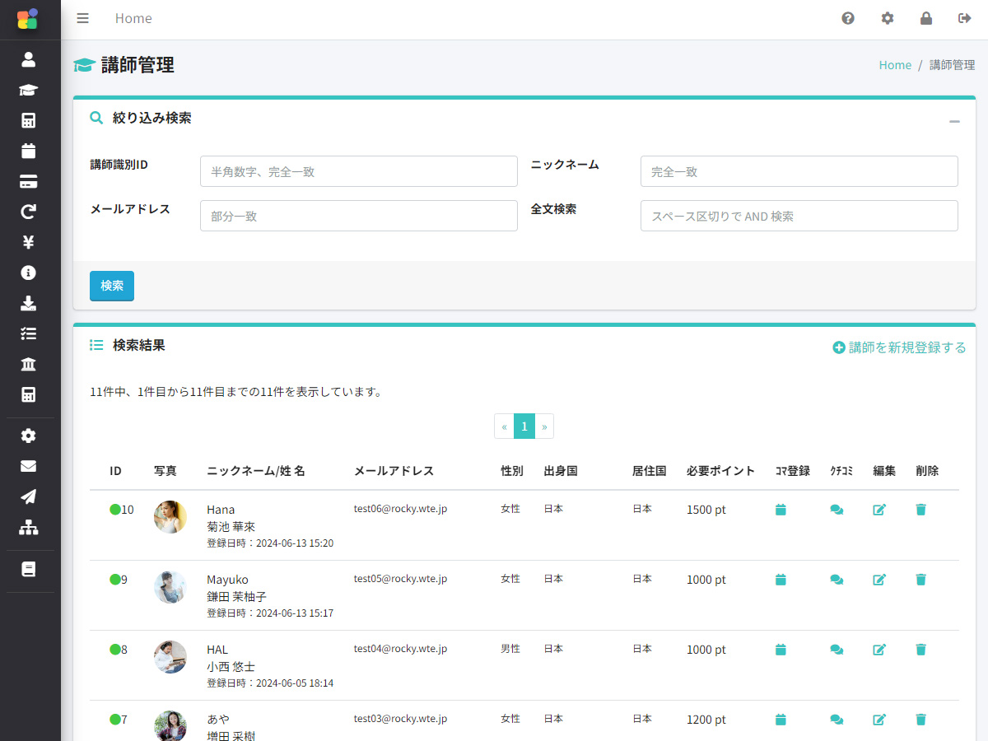This screenshot has height=741, width=988.
Task: Click the lock icon in the top bar
Action: [x=925, y=18]
